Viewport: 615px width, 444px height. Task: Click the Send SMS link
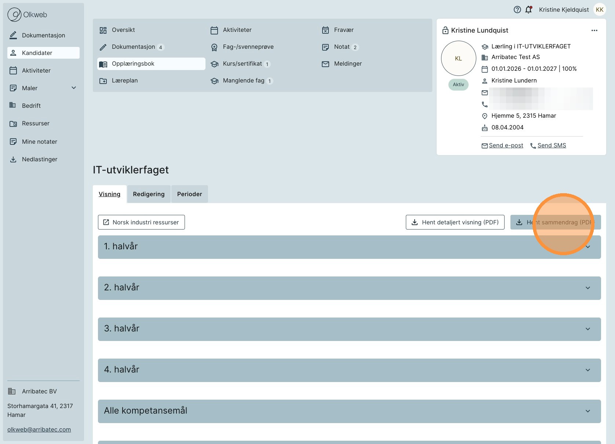(552, 146)
